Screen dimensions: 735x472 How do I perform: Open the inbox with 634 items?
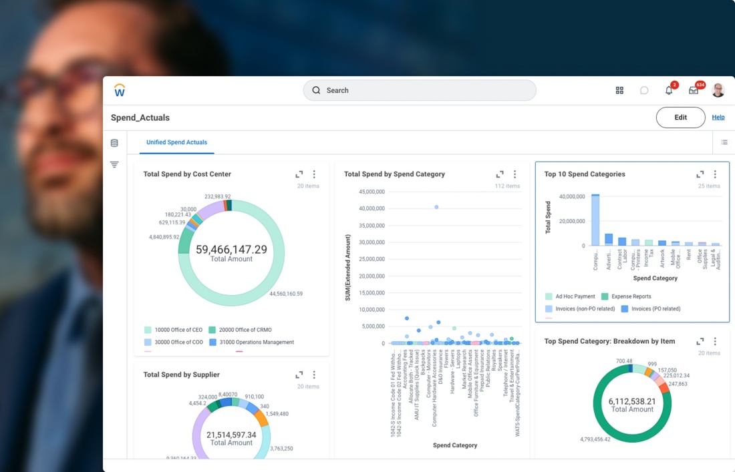point(694,90)
